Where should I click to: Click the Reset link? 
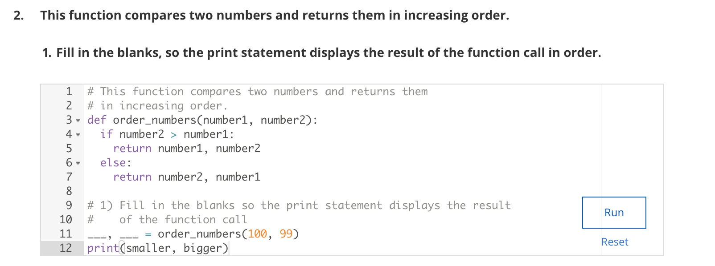(x=614, y=242)
